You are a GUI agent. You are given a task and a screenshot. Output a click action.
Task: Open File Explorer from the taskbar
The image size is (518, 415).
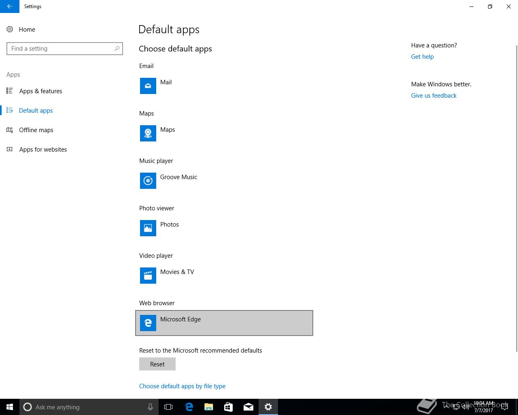(x=209, y=407)
